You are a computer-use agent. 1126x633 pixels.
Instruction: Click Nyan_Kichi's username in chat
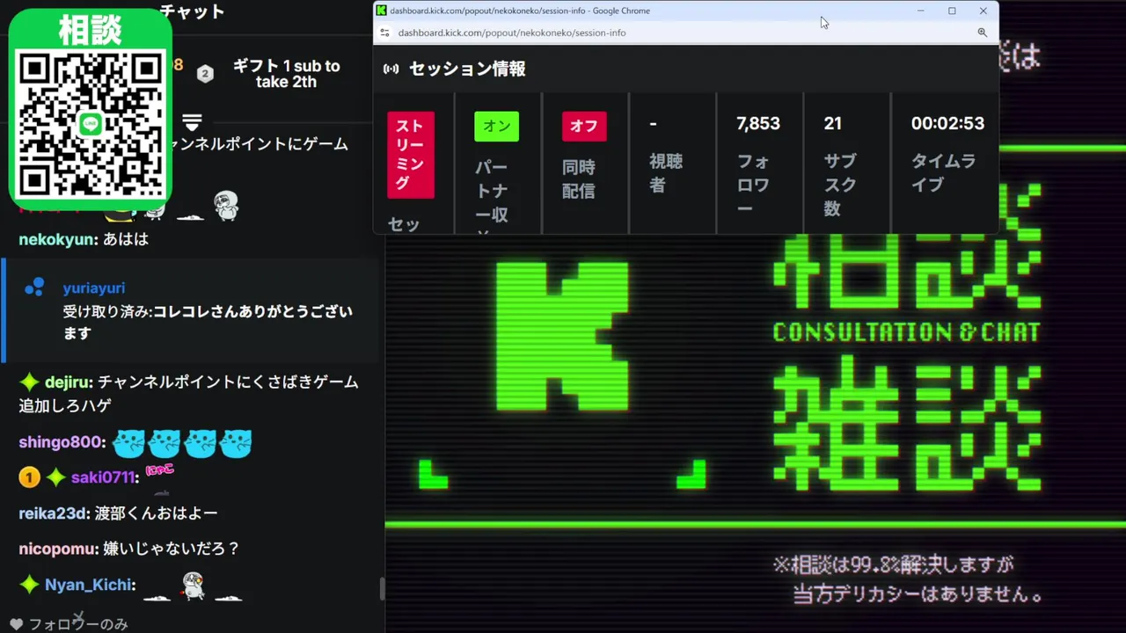[x=88, y=585]
